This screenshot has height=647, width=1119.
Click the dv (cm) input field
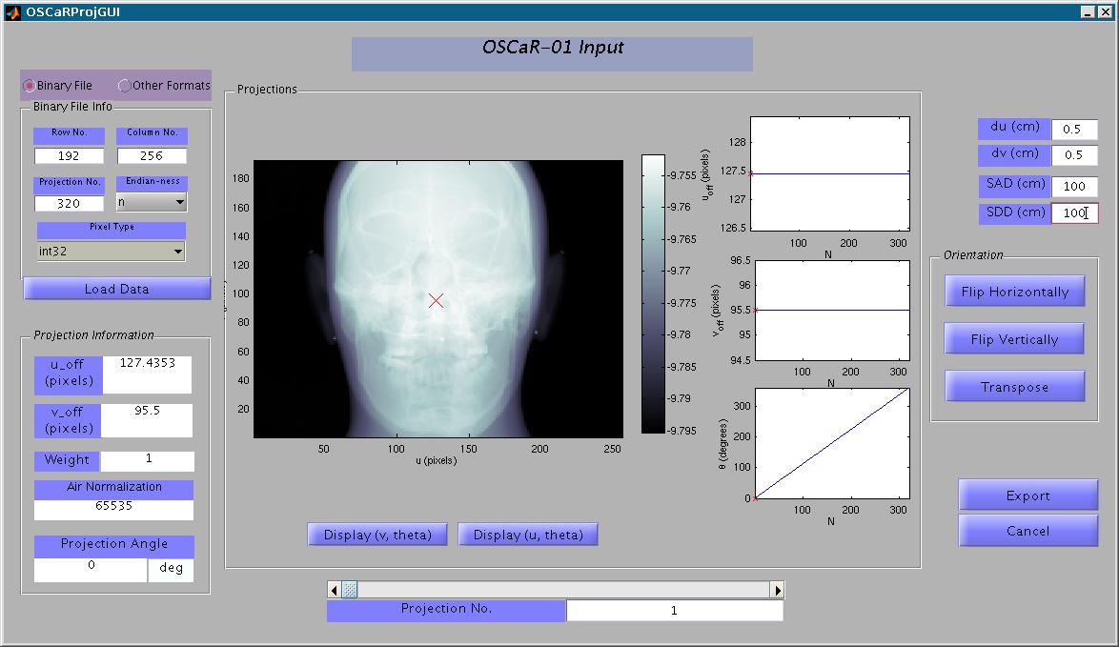point(1074,154)
